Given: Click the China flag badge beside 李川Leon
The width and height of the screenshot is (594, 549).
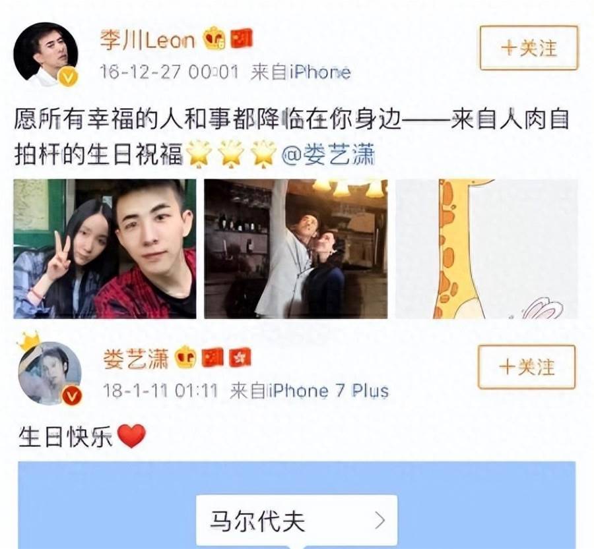Looking at the screenshot, I should click(x=241, y=39).
